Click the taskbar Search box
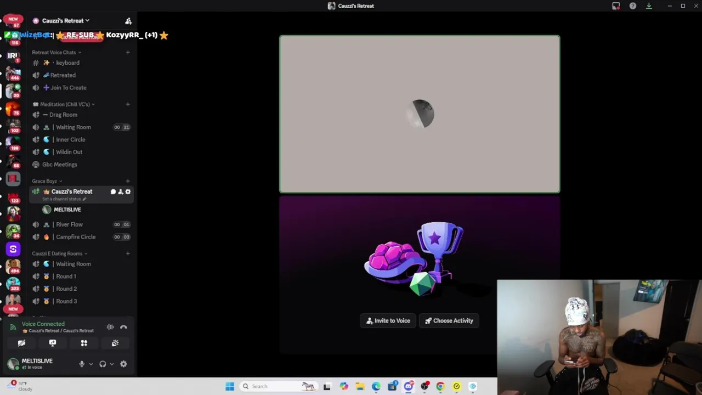Viewport: 702px width, 395px height. (278, 386)
